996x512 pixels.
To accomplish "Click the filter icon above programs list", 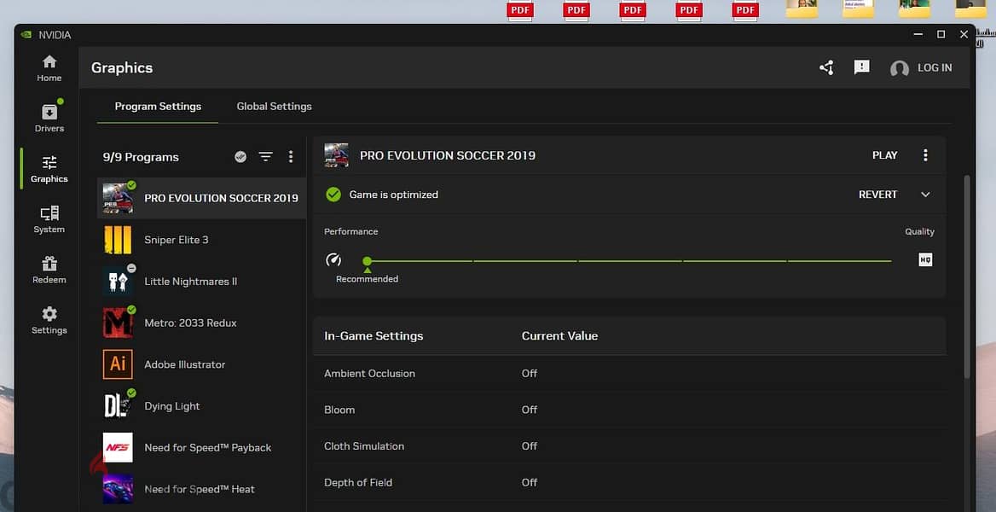I will (x=265, y=156).
